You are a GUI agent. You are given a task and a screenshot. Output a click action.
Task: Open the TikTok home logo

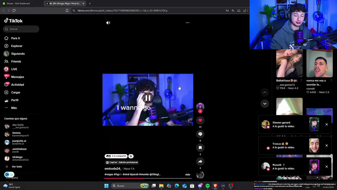coord(13,21)
